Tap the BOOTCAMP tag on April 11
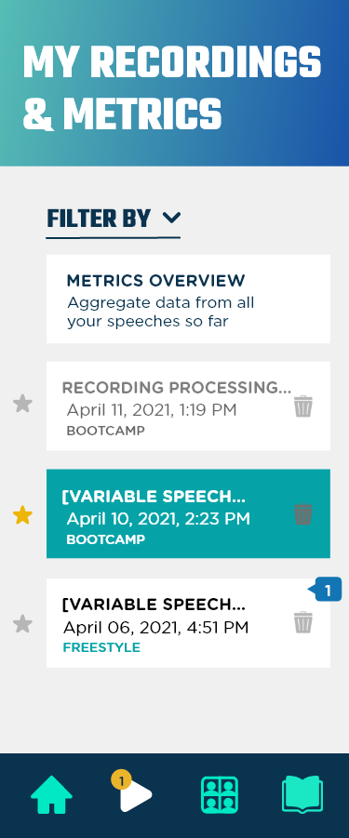The image size is (349, 838). (105, 431)
